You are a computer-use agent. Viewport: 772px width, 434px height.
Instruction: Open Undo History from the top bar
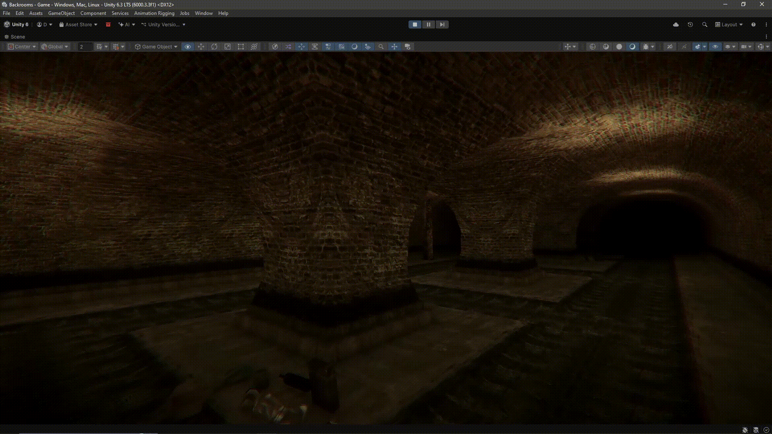[x=690, y=25]
